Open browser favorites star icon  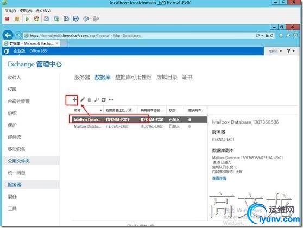pyautogui.click(x=288, y=35)
